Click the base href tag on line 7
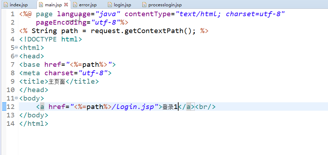The image size is (328, 155). 67,65
